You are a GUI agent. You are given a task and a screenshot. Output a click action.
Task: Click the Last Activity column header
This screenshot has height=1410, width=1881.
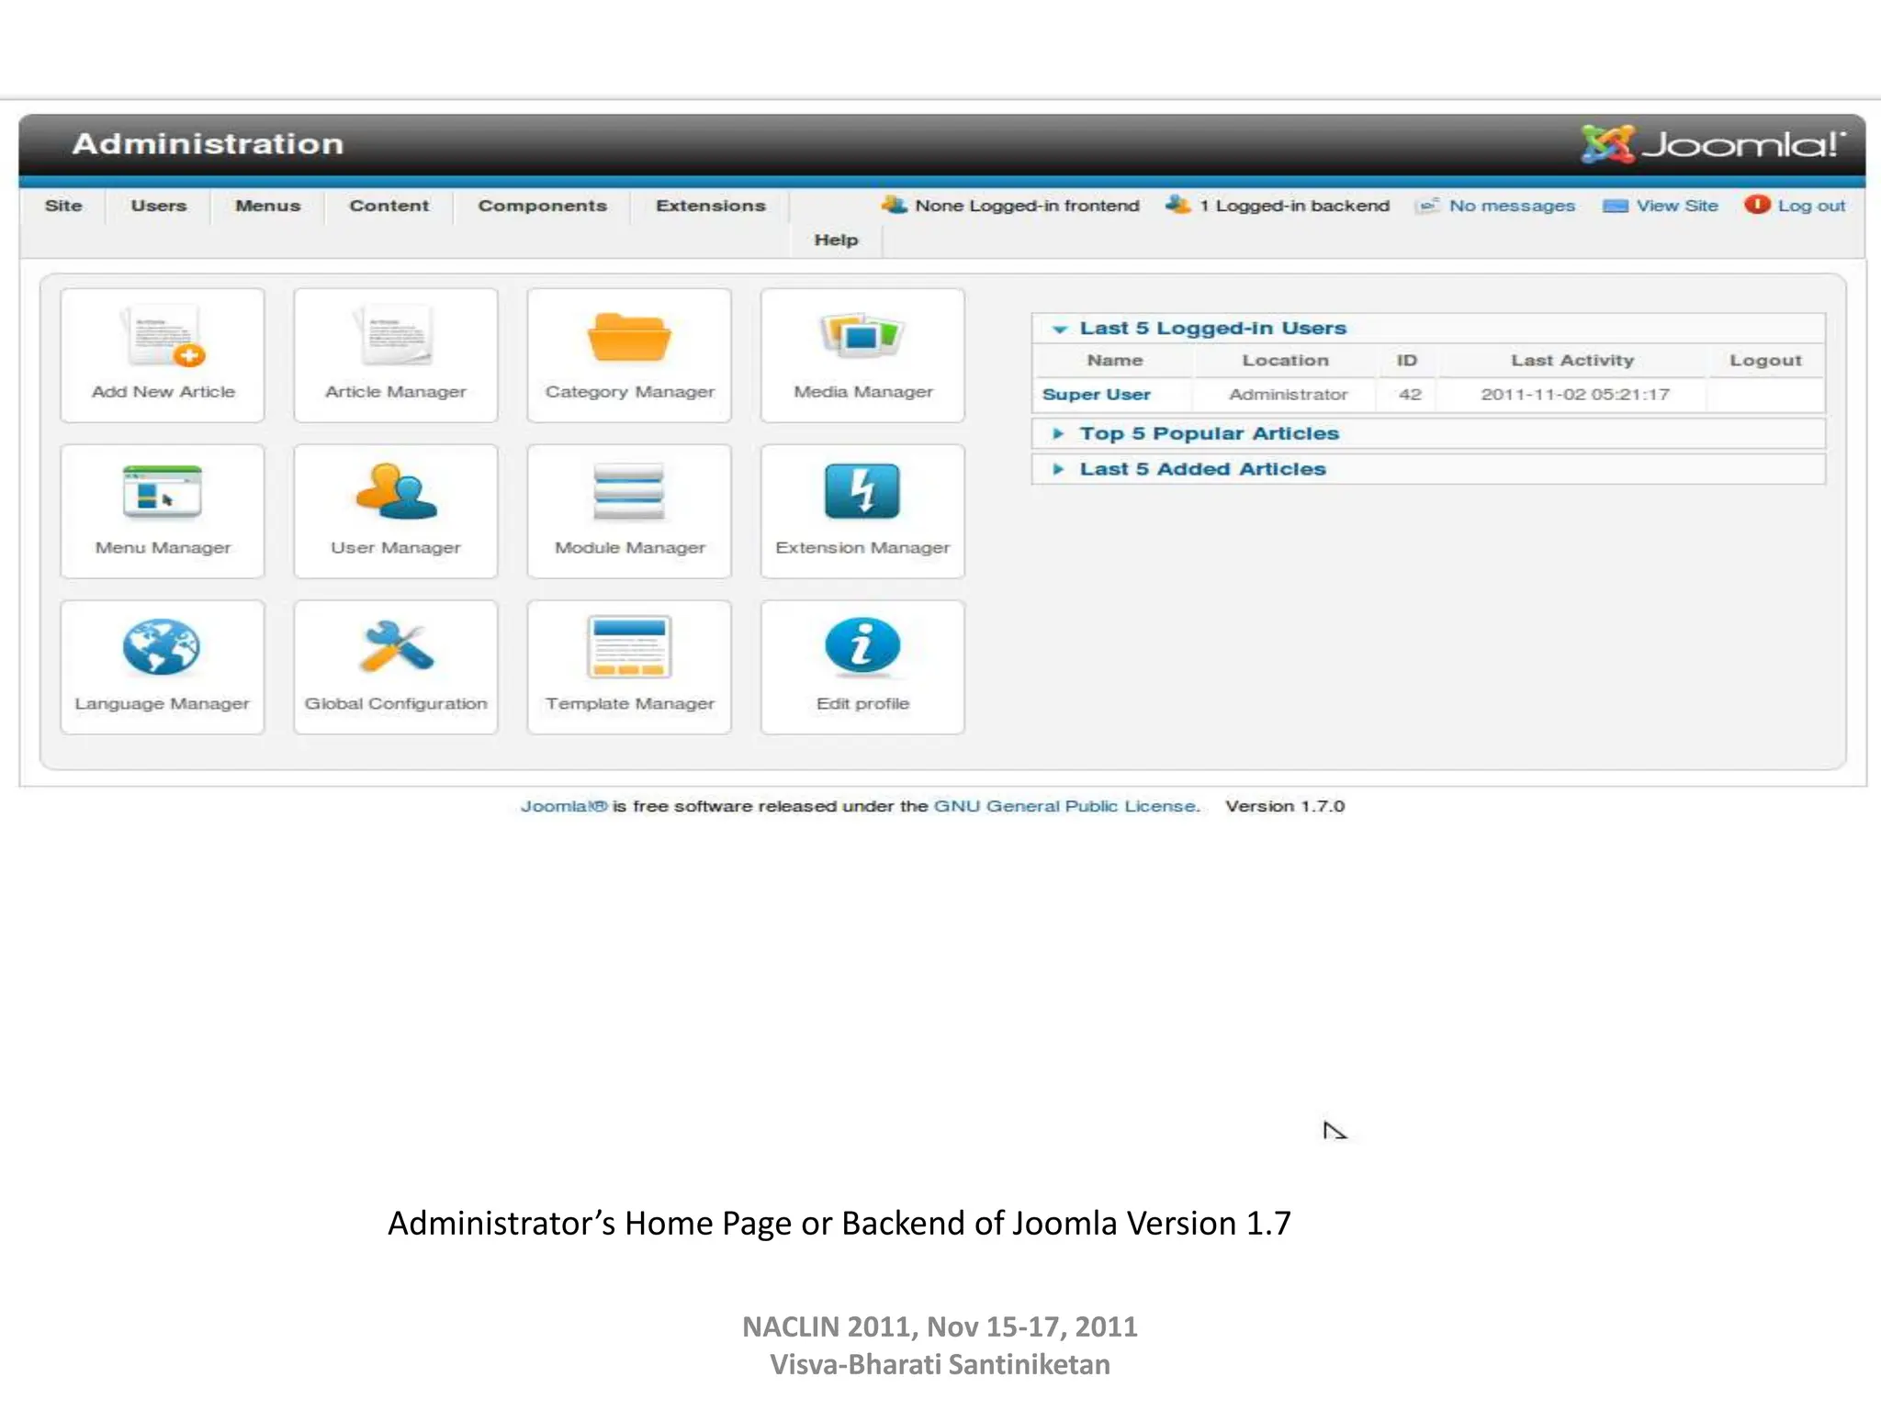(1572, 360)
